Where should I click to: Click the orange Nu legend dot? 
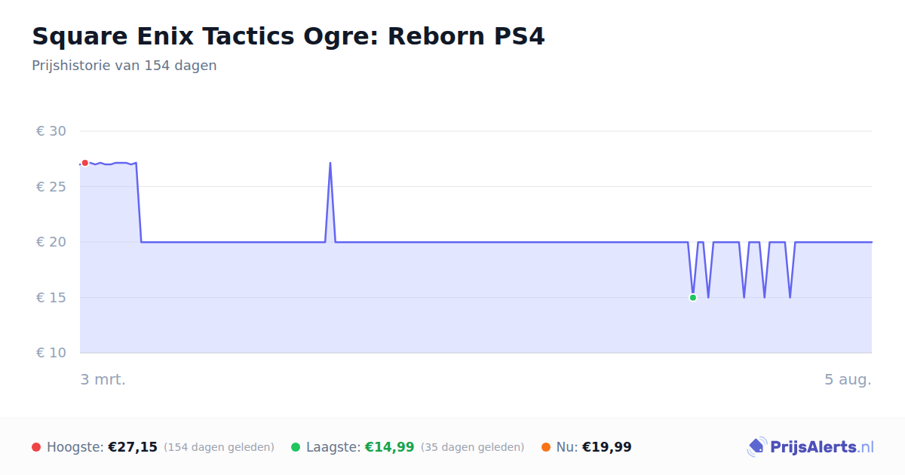tap(546, 447)
